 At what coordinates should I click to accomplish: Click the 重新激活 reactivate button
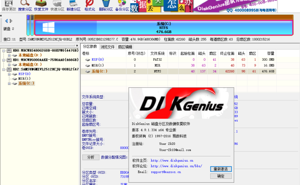[x=221, y=169]
